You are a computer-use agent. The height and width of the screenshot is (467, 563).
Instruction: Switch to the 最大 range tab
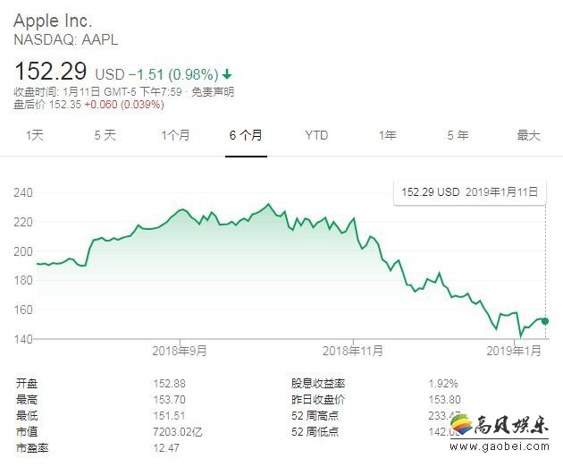point(528,135)
